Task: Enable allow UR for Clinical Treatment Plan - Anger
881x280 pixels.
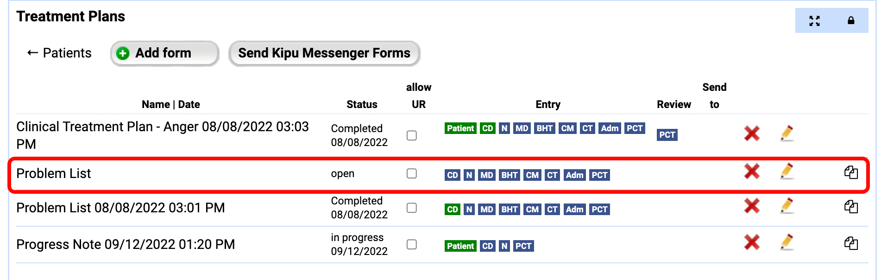Action: coord(412,135)
